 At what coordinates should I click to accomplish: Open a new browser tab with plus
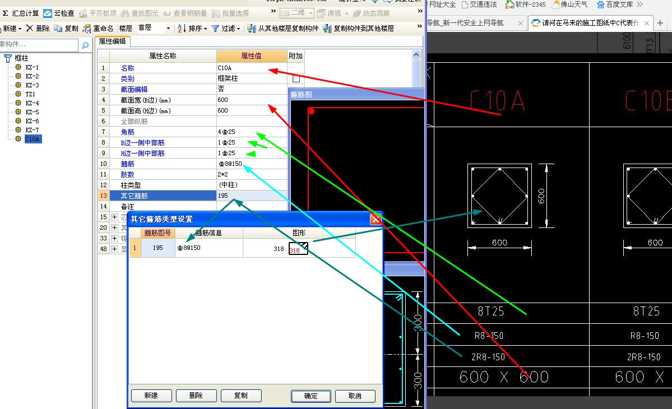tap(660, 23)
